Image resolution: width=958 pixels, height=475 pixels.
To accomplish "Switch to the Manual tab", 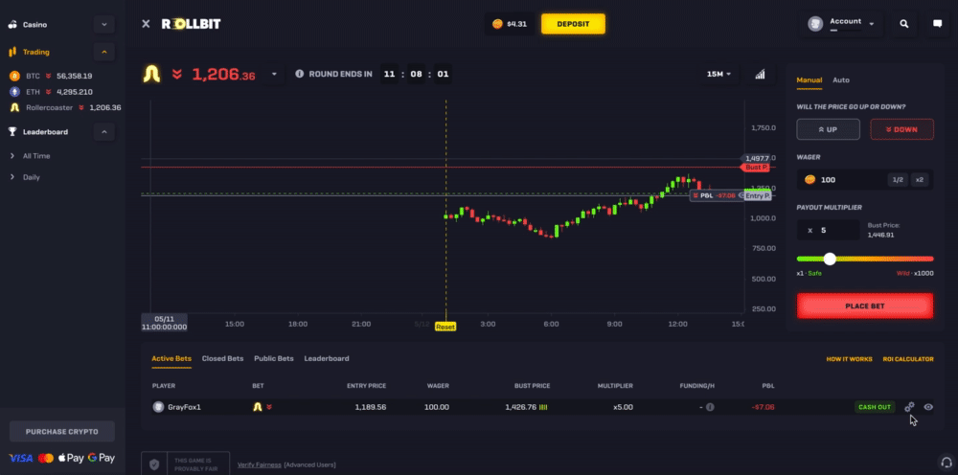I will point(809,80).
